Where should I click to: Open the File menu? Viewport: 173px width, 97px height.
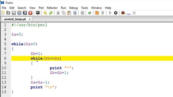pyautogui.click(x=4, y=8)
